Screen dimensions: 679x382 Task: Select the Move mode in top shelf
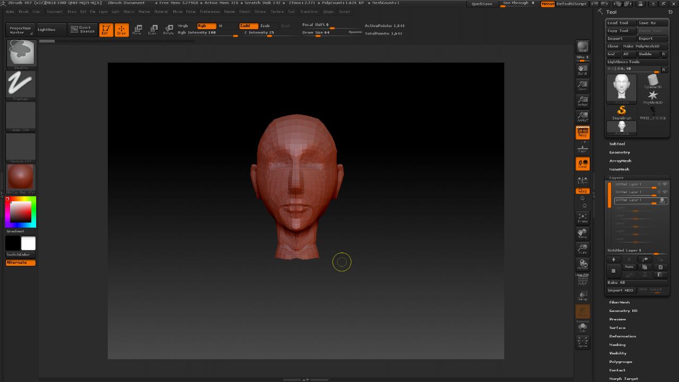pos(137,30)
